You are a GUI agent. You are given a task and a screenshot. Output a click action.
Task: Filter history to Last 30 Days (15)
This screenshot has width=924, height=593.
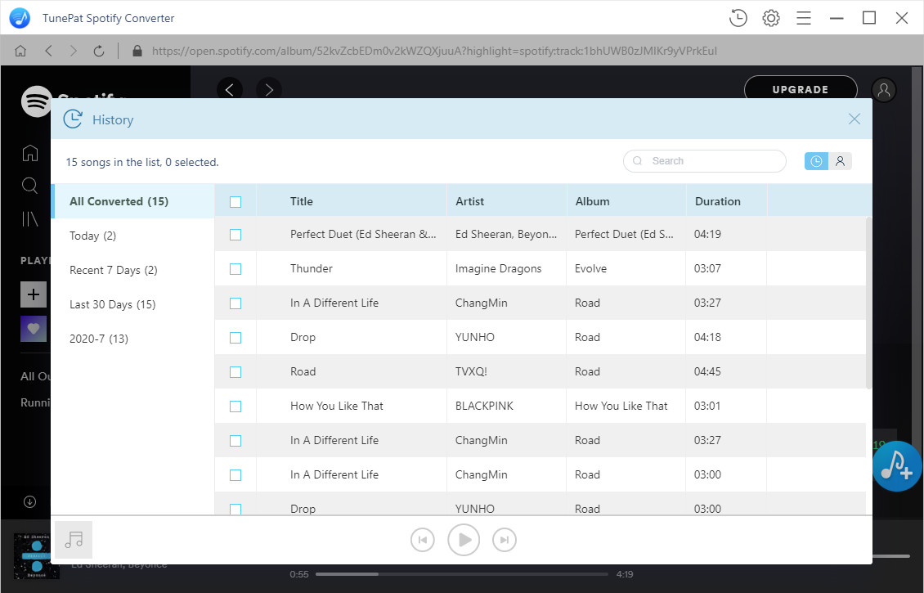coord(132,304)
